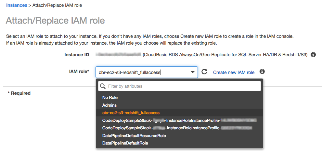Click the * Required note
Image resolution: width=322 pixels, height=151 pixels.
tap(19, 93)
